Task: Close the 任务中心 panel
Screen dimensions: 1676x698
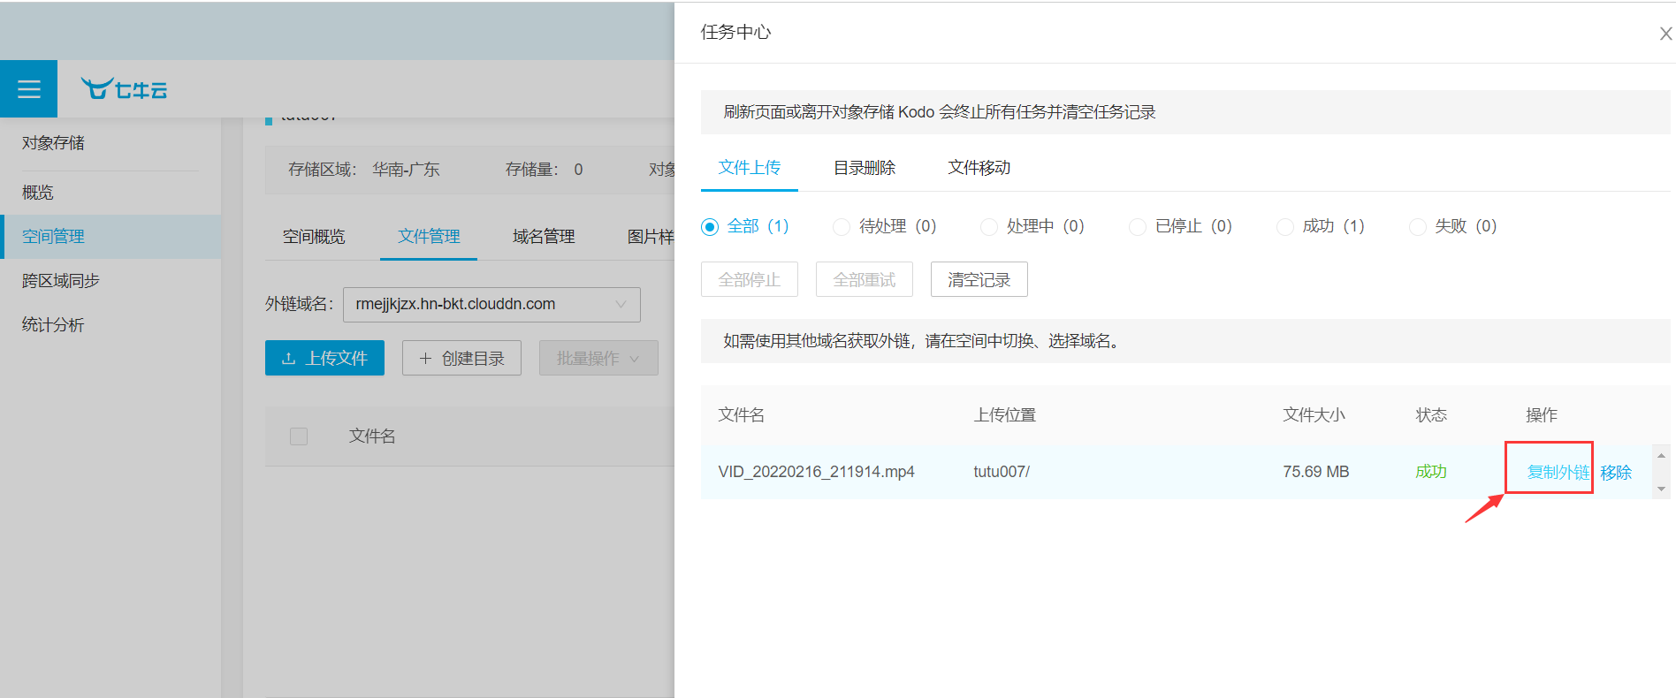Action: [1665, 34]
